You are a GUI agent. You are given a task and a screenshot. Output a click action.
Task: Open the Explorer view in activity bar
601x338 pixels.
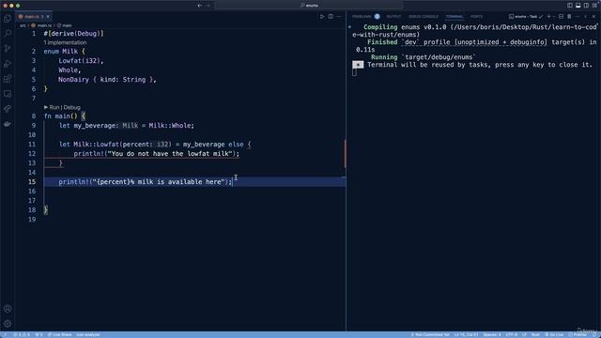tap(8, 19)
